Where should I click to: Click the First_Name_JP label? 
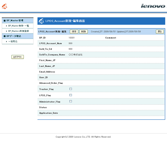(x=47, y=60)
